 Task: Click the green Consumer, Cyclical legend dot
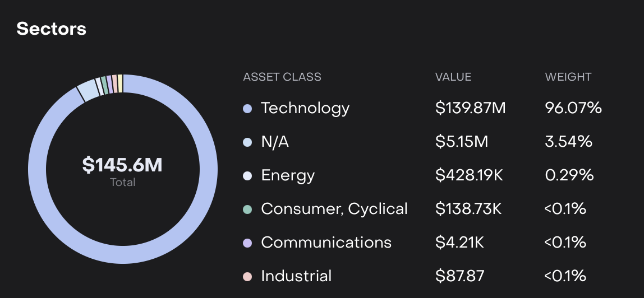tap(247, 209)
